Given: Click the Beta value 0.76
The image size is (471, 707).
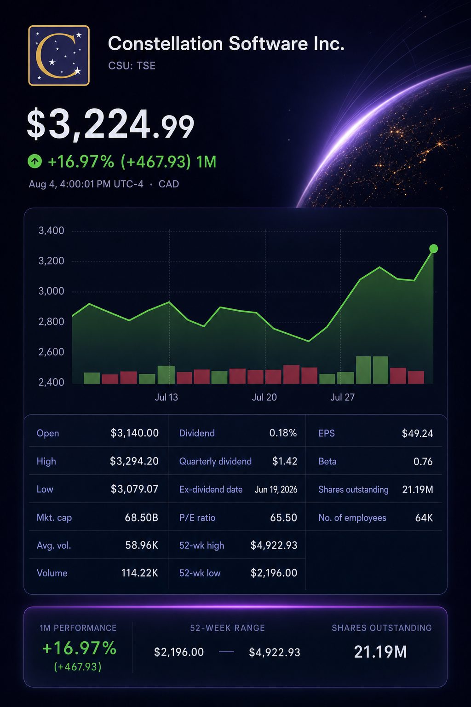Looking at the screenshot, I should 423,462.
